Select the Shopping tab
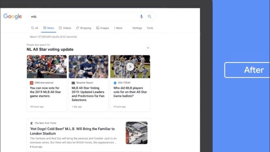The height and width of the screenshot is (152, 270). pos(83,28)
